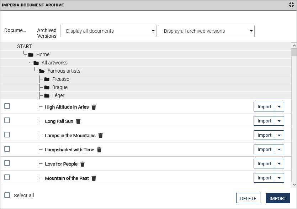Click trash icon for Mountain of the Past

coord(94,178)
